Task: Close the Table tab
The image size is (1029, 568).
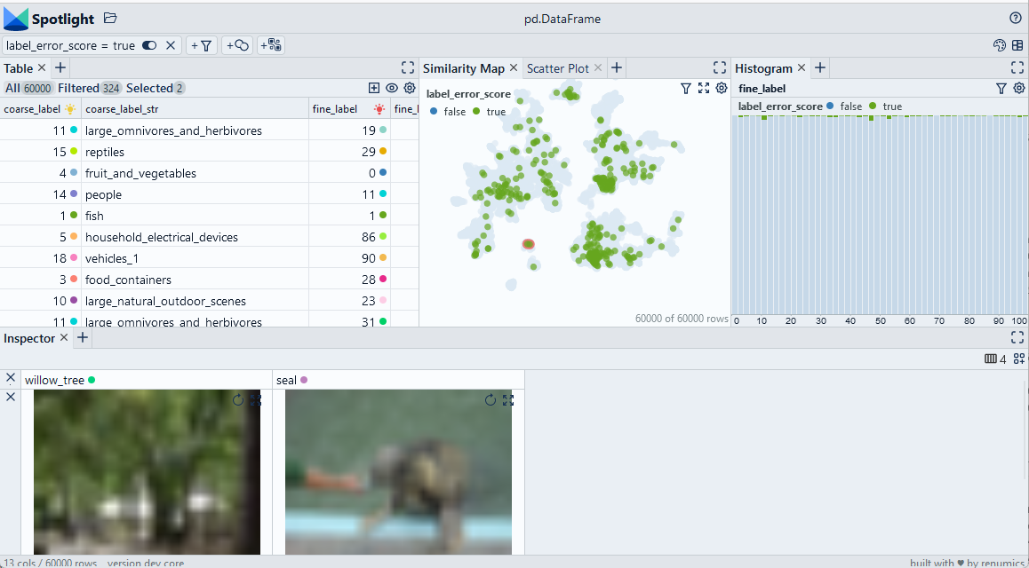Action: coord(42,67)
